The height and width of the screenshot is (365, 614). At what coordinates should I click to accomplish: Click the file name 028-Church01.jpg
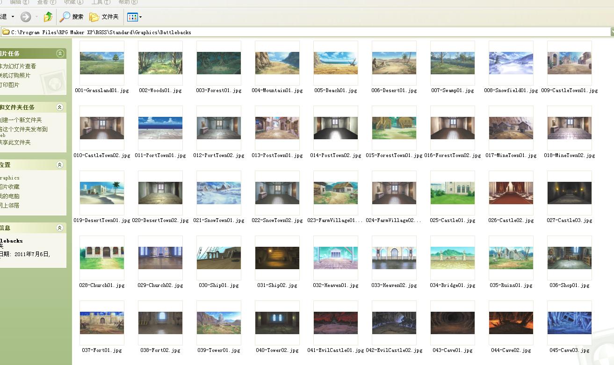pyautogui.click(x=102, y=286)
